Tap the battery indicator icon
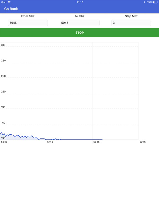The width and height of the screenshot is (159, 212). [x=155, y=2]
